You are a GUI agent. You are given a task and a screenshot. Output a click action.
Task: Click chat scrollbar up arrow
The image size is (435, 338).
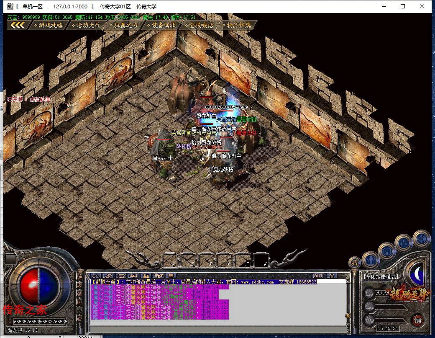tap(348, 281)
